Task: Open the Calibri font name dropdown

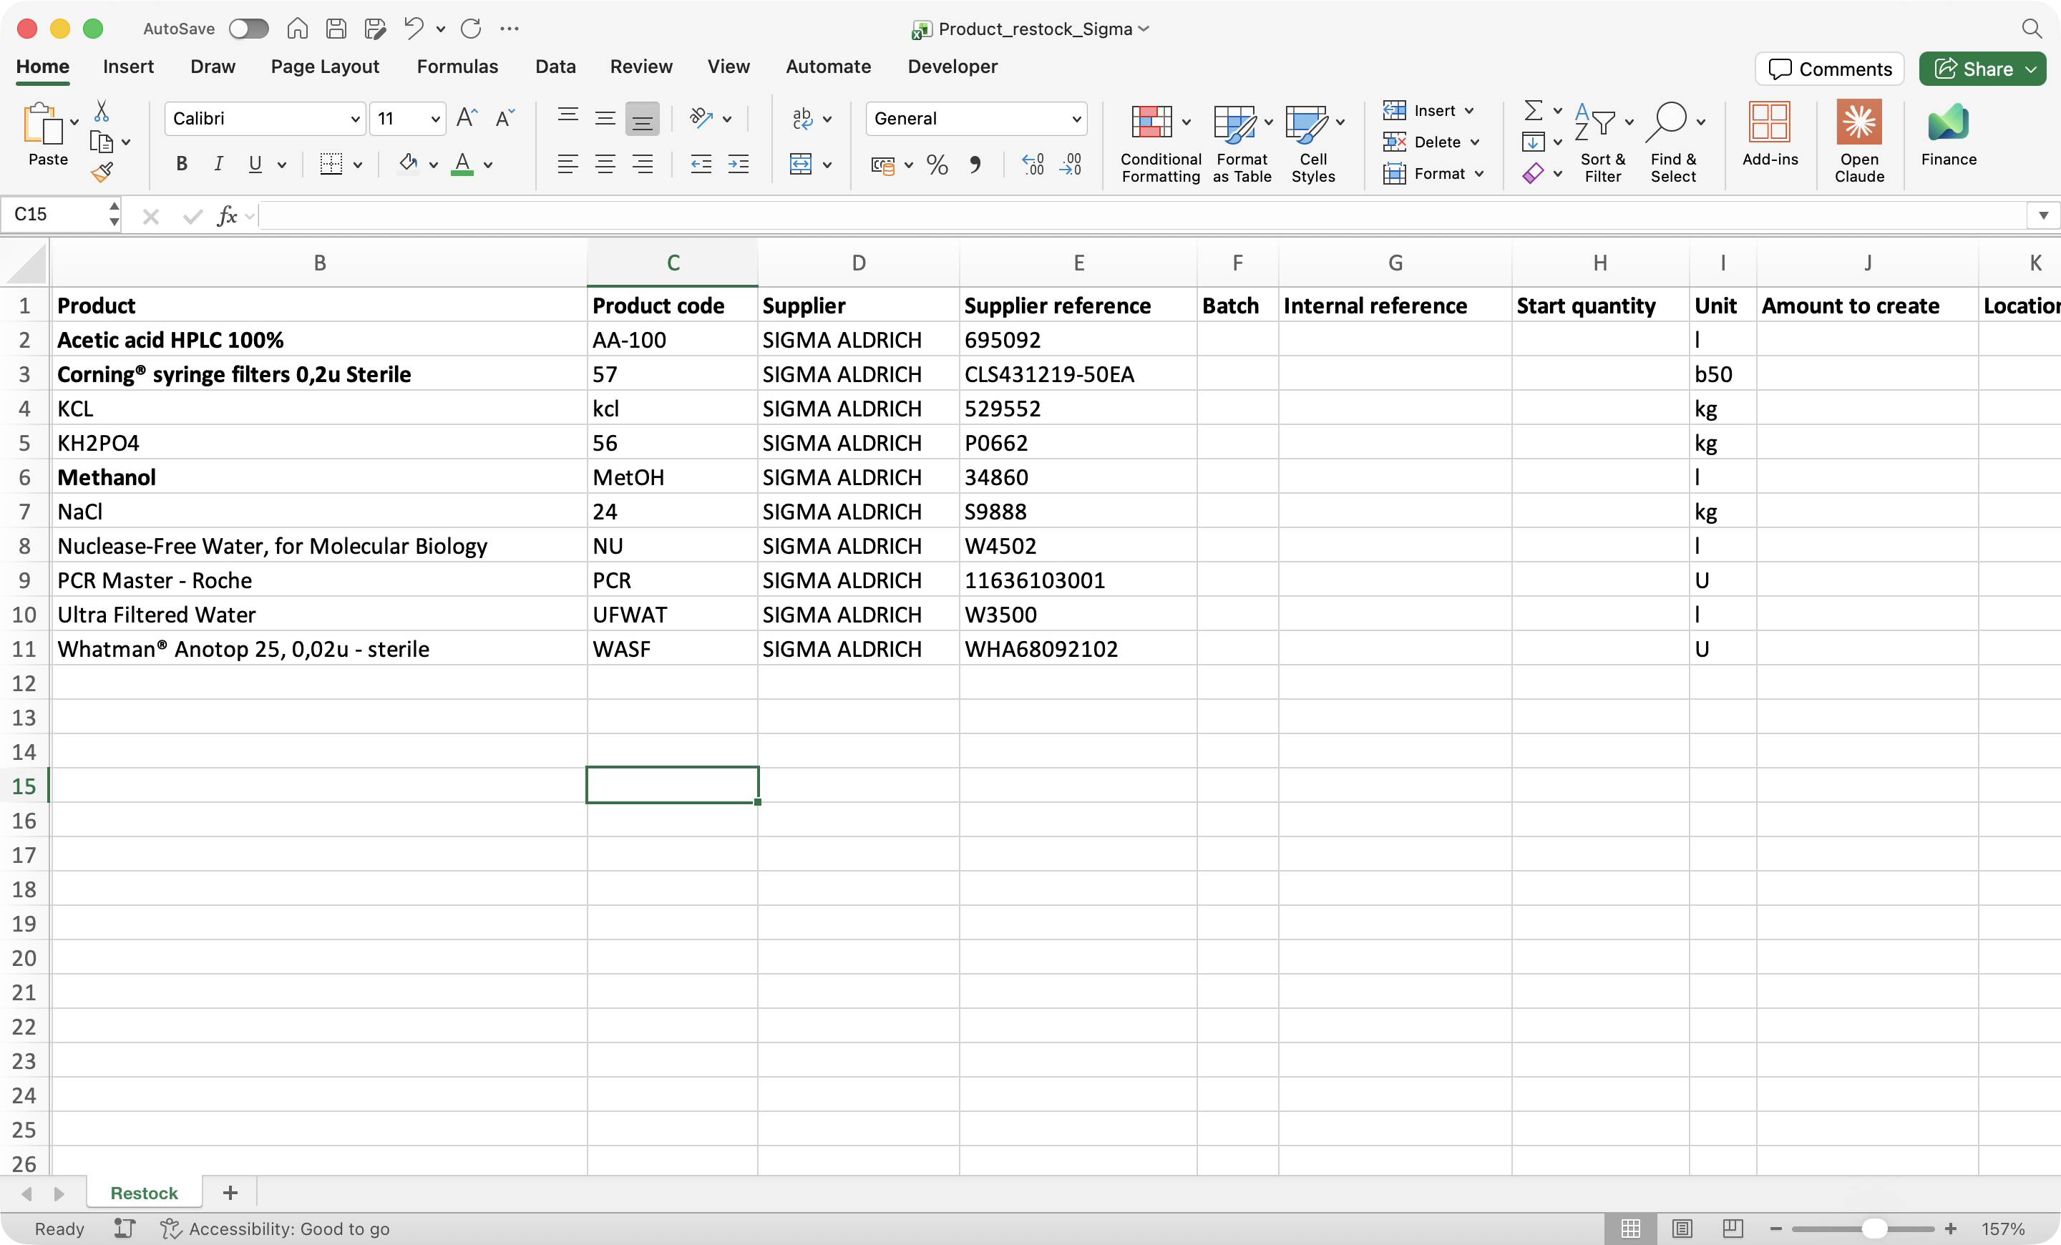Action: click(x=355, y=119)
